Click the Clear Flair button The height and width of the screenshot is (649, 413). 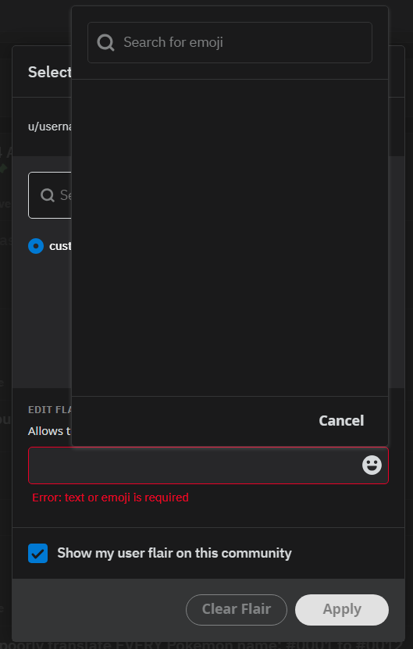237,610
